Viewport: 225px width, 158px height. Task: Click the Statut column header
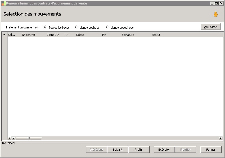point(156,35)
